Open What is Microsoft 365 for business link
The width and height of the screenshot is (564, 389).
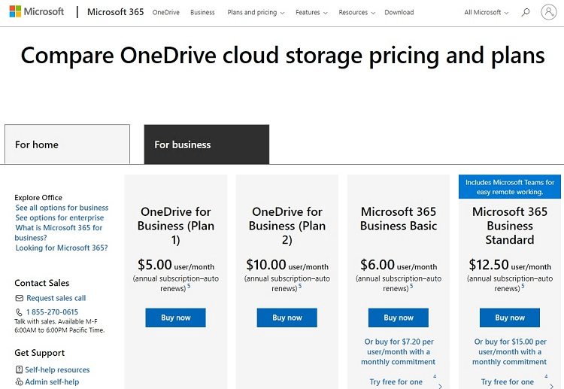(59, 232)
